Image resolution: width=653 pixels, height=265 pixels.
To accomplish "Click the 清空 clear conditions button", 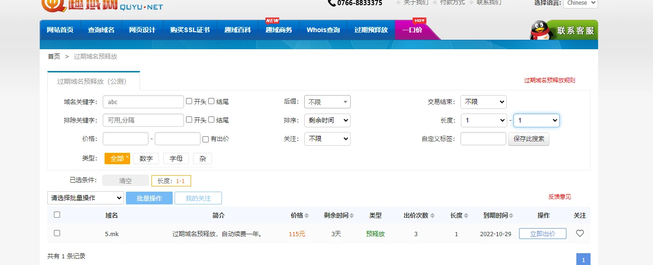I will [x=125, y=181].
